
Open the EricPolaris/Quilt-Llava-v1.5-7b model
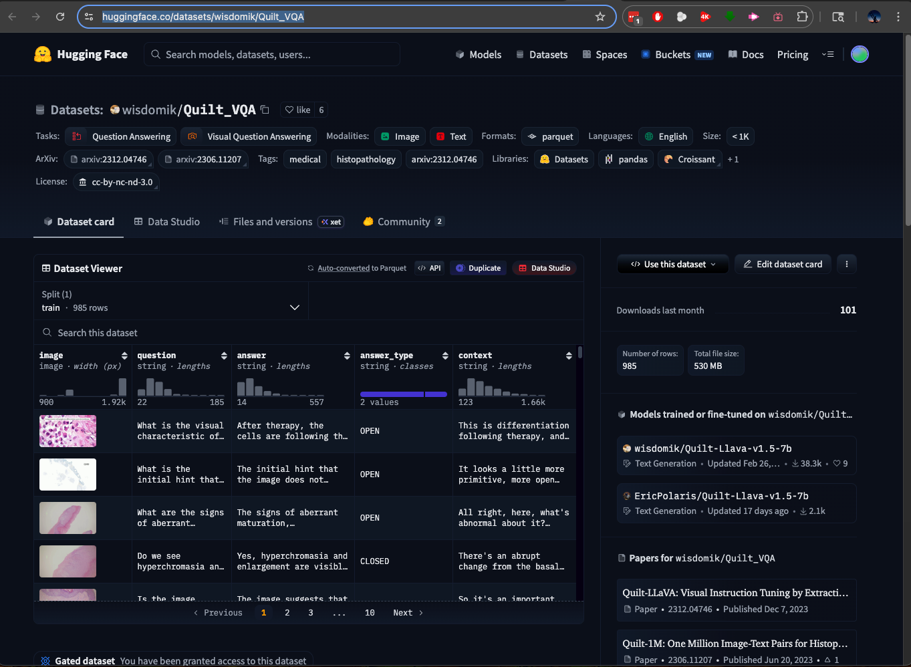(737, 503)
